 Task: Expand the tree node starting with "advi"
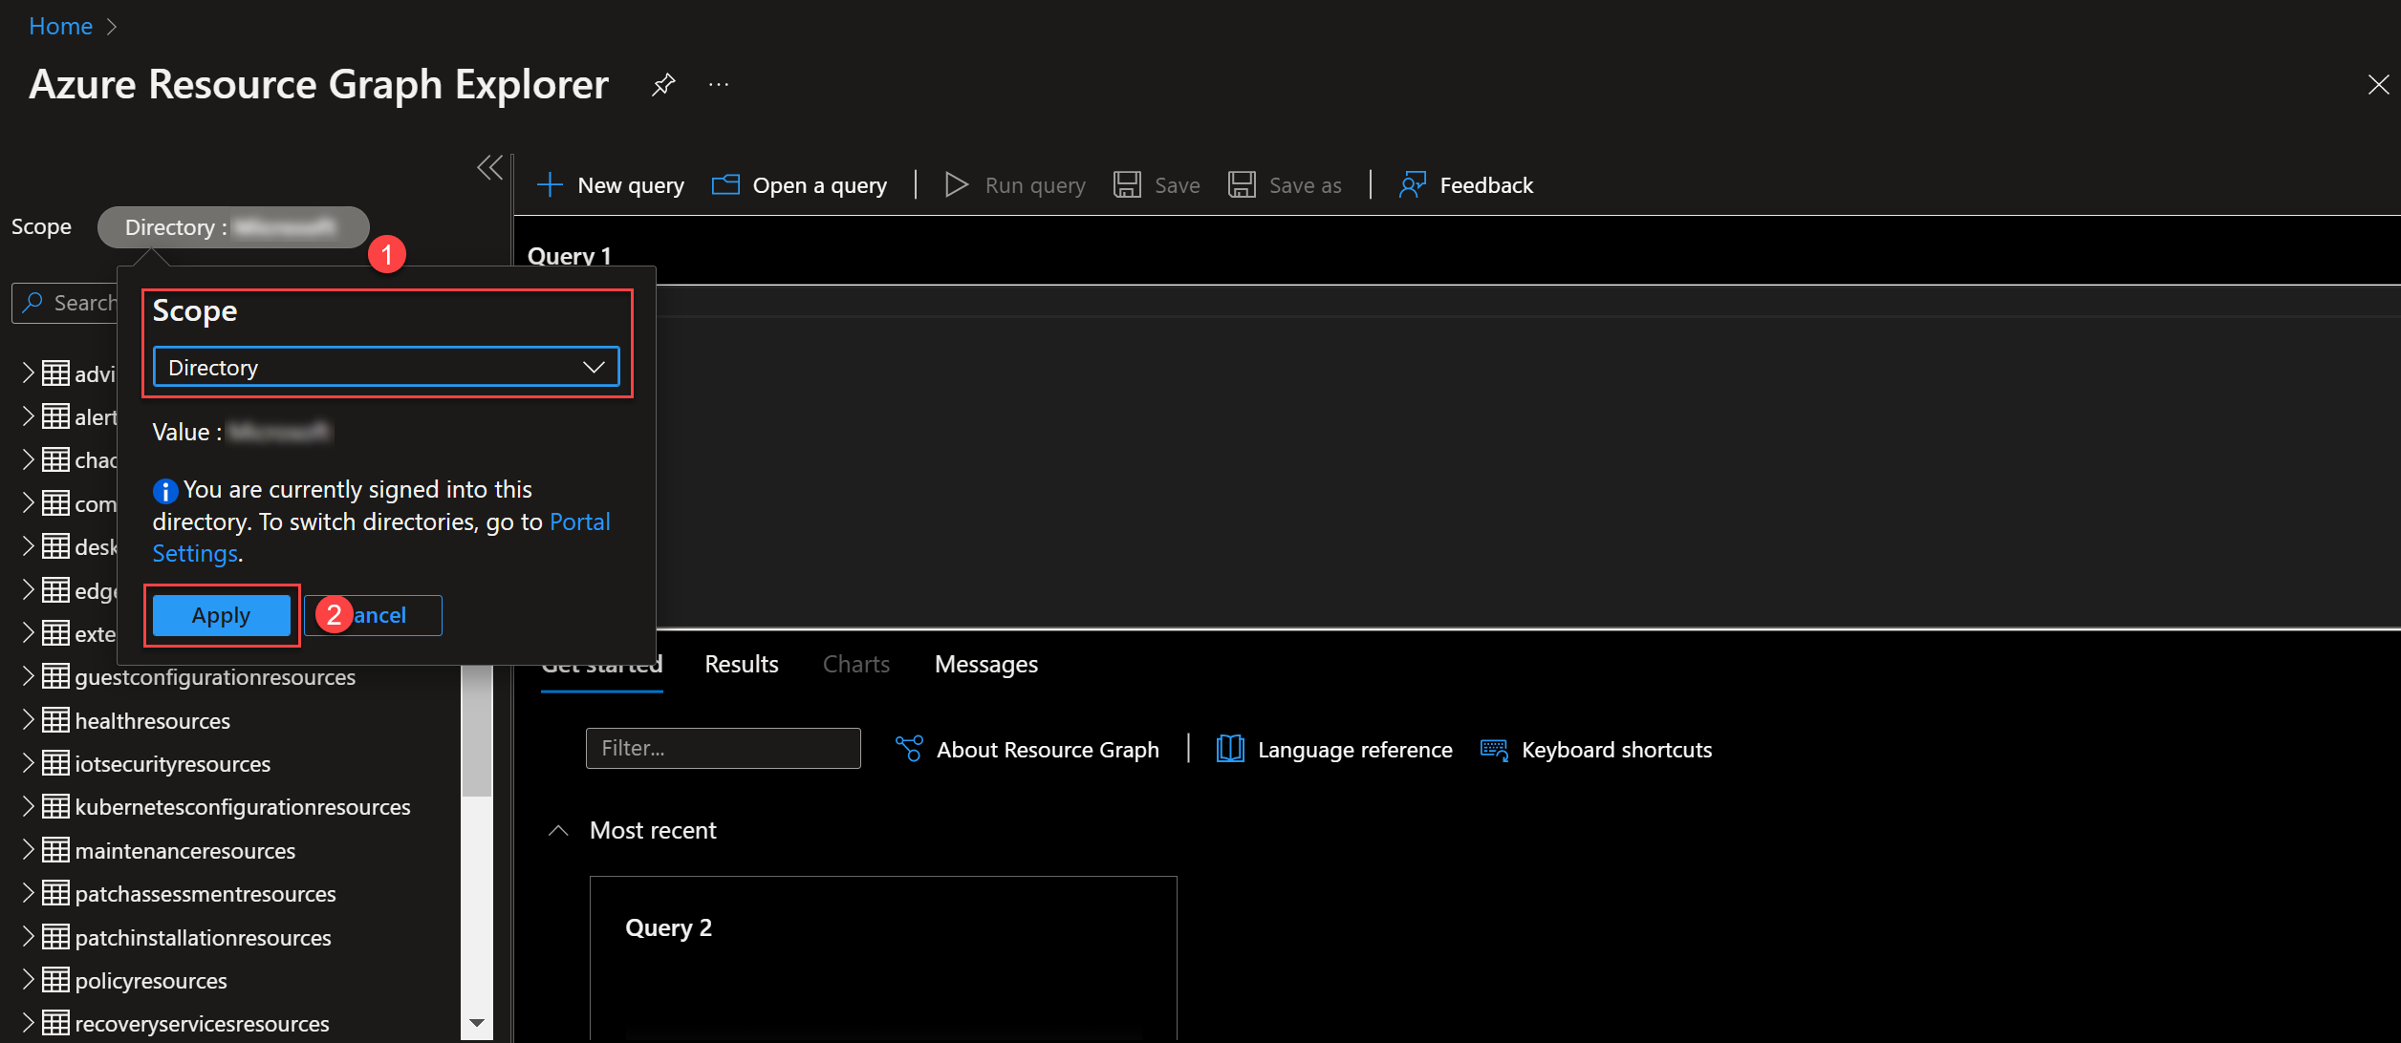click(28, 373)
